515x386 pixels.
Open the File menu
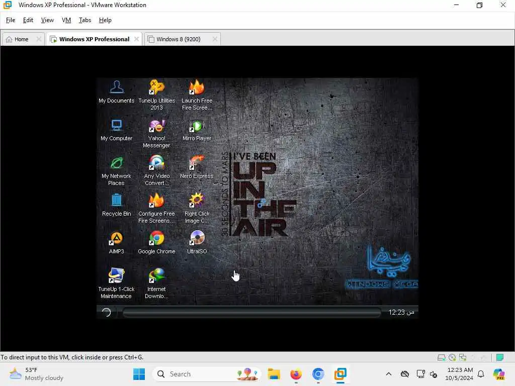[x=11, y=20]
